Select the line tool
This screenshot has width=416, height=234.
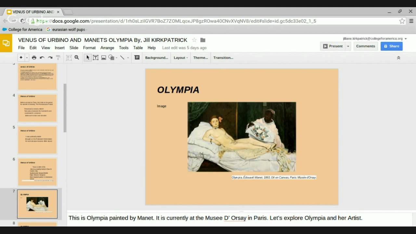(122, 58)
